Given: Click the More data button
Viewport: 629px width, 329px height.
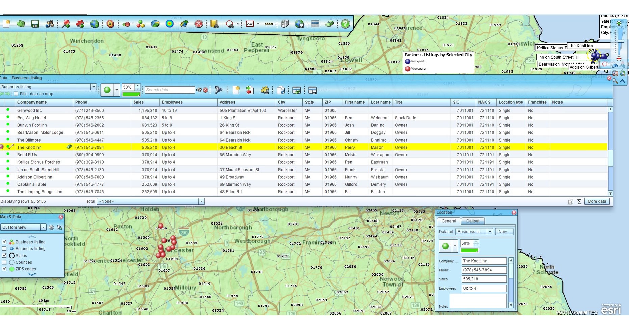Looking at the screenshot, I should point(597,201).
